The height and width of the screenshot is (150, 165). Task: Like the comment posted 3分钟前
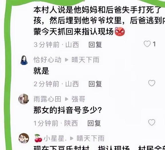coord(147,44)
